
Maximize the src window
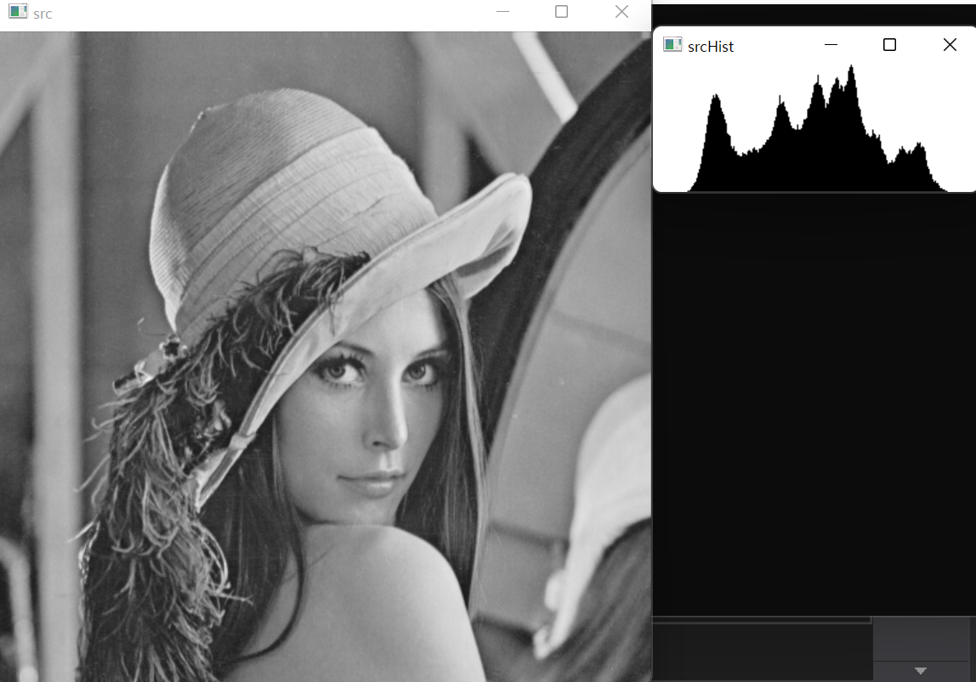click(561, 12)
